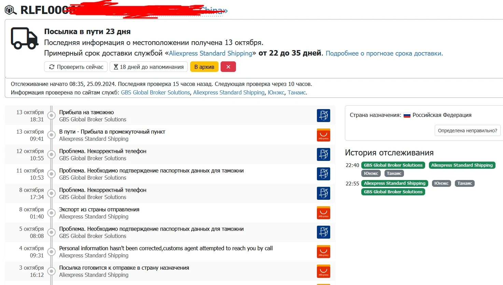Click the delivery truck icon
The width and height of the screenshot is (503, 285).
coord(24,38)
